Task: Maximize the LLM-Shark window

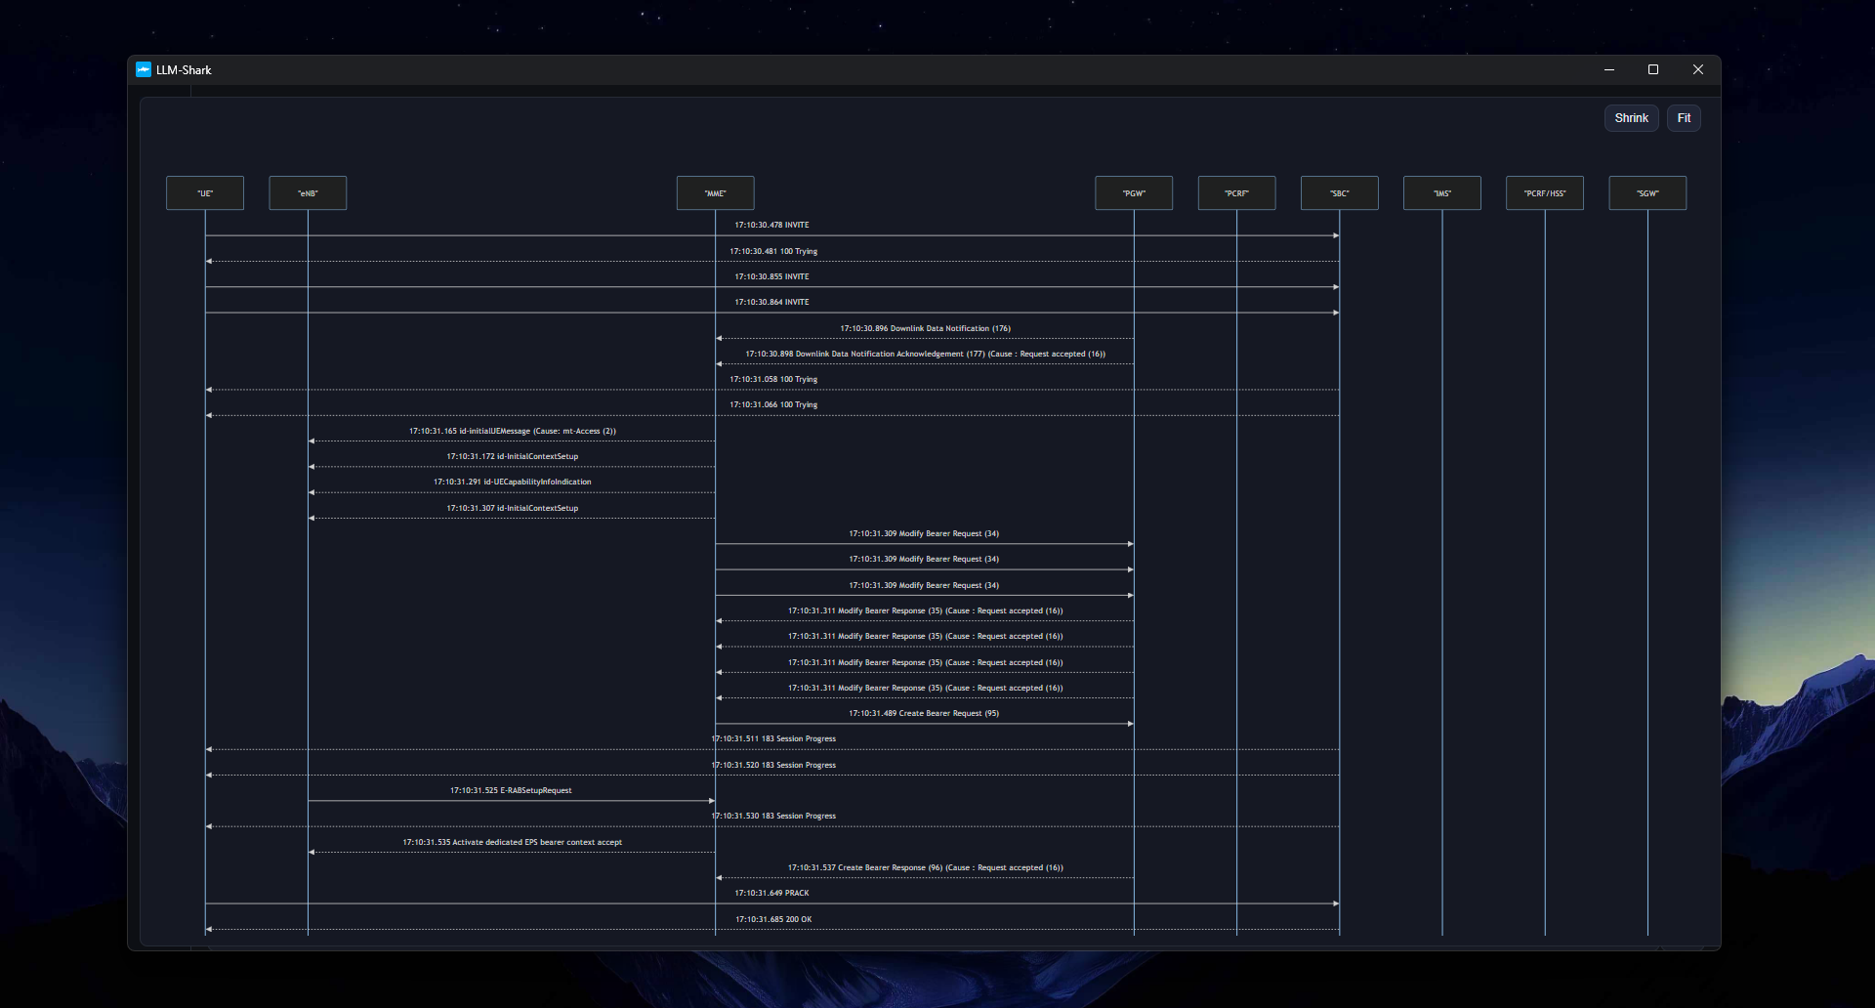Action: [x=1653, y=69]
